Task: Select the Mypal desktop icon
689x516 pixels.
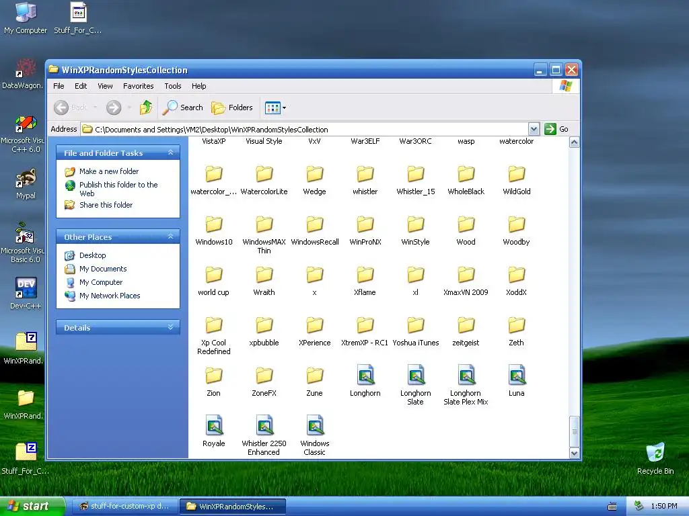Action: click(26, 184)
